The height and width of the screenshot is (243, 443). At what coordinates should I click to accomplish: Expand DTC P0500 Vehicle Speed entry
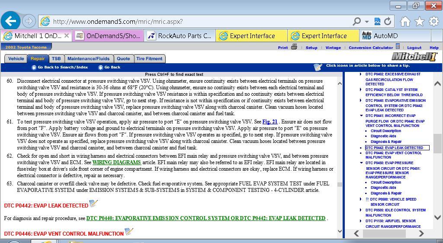tap(361, 199)
